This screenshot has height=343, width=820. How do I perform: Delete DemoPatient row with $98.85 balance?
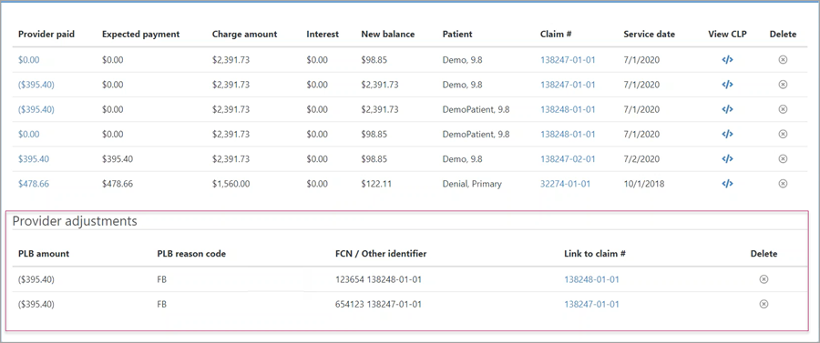point(783,134)
